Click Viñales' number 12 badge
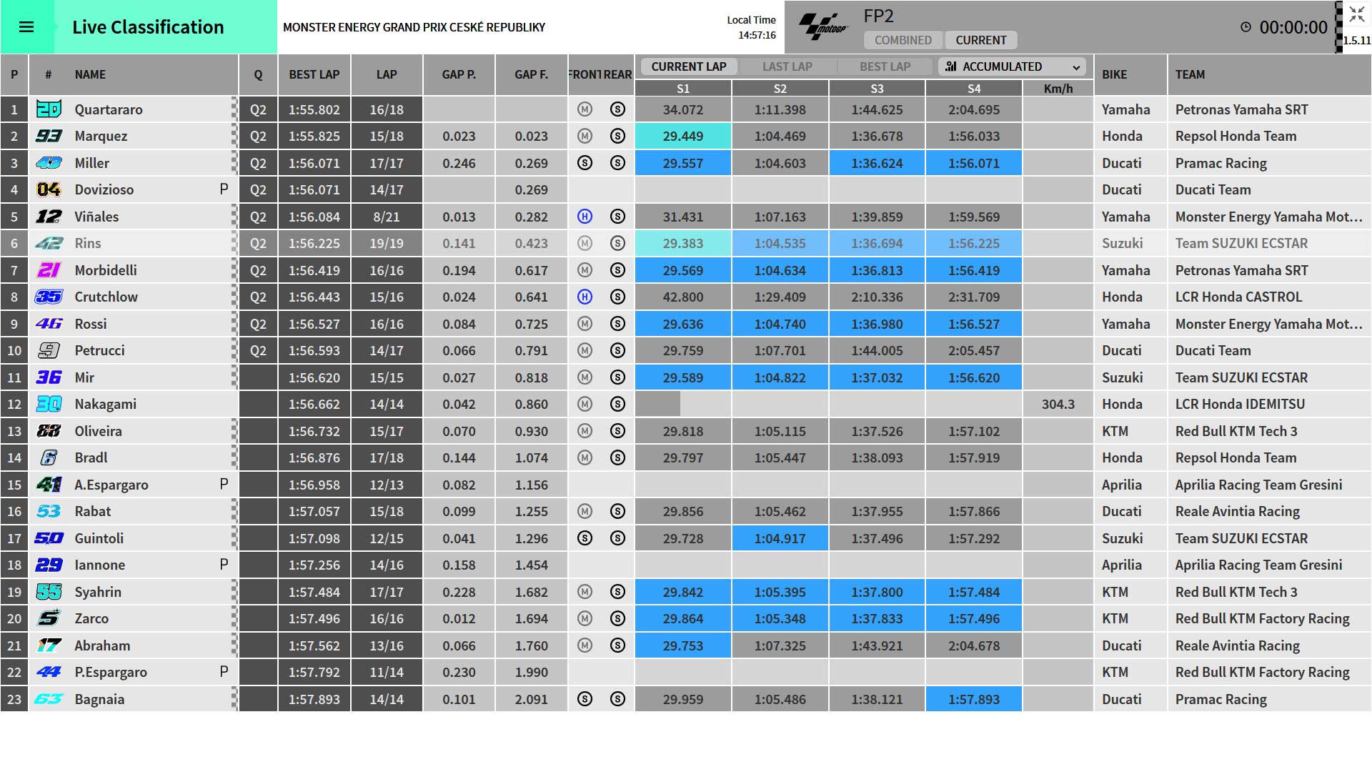Screen dimensions: 1372x772 49,217
